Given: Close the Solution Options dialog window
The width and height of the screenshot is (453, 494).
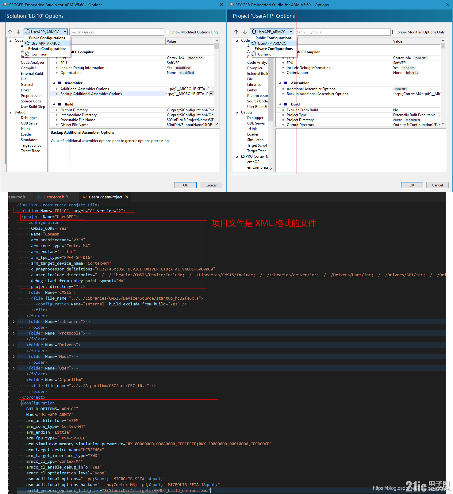Looking at the screenshot, I should [x=221, y=5].
